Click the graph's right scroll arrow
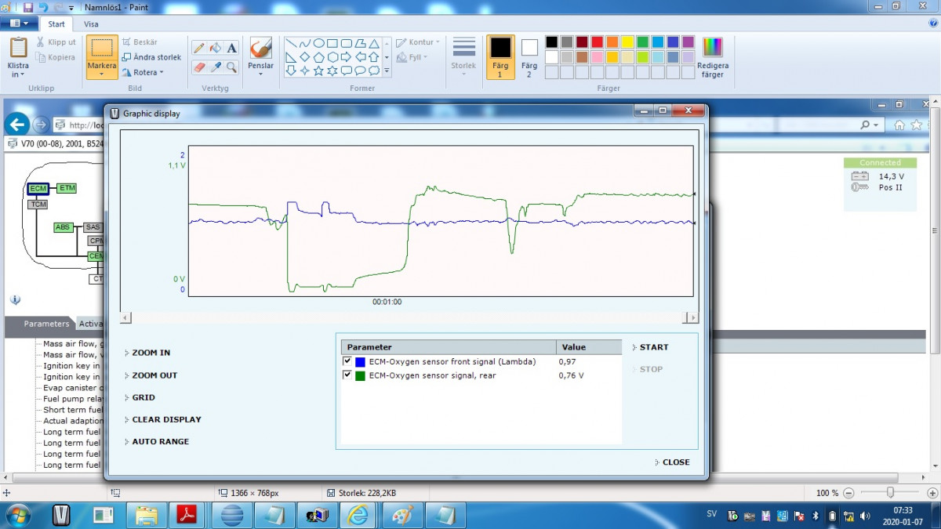Screen dimensions: 941x529 click(x=691, y=317)
